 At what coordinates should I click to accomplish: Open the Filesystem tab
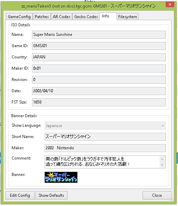tap(128, 17)
